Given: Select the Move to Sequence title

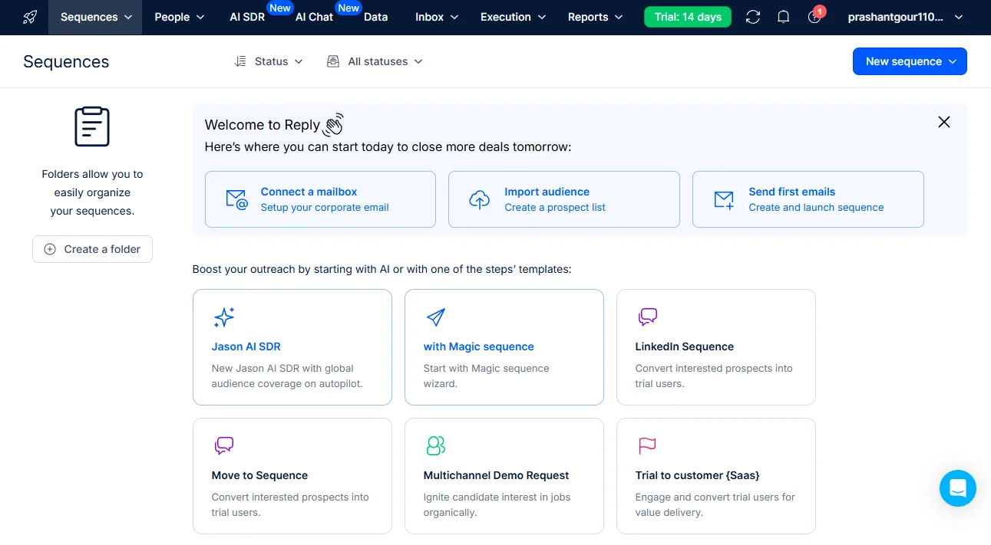Looking at the screenshot, I should tap(259, 475).
